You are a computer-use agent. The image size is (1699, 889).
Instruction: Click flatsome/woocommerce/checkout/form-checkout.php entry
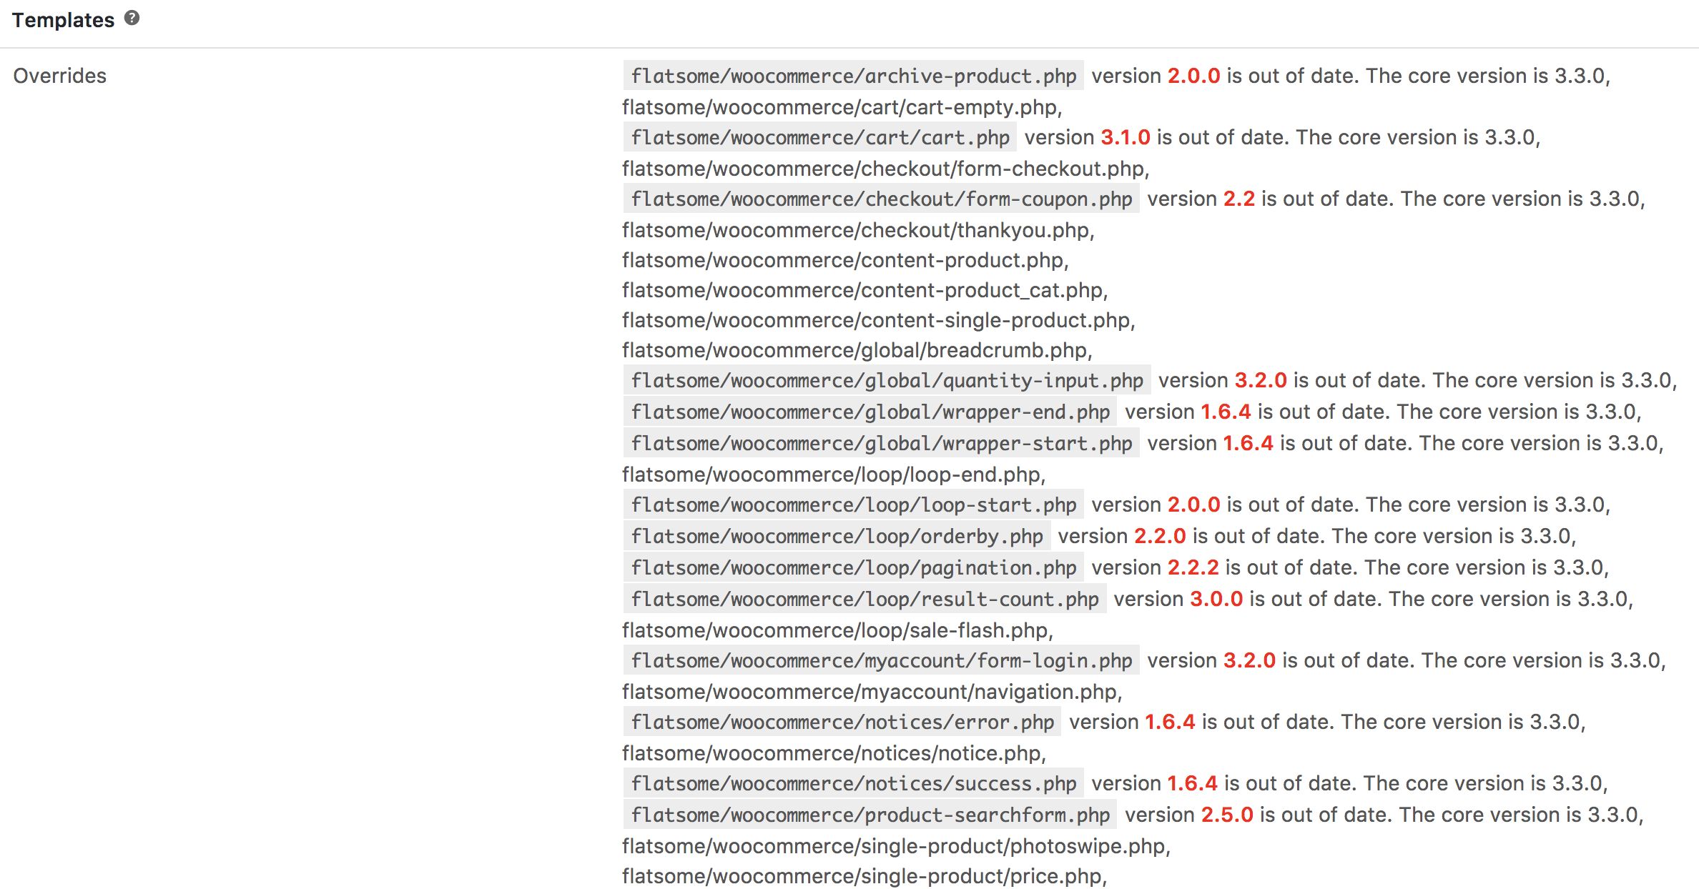coord(885,169)
